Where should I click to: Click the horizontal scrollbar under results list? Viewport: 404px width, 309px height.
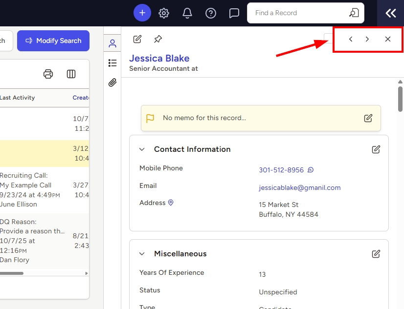click(12, 273)
